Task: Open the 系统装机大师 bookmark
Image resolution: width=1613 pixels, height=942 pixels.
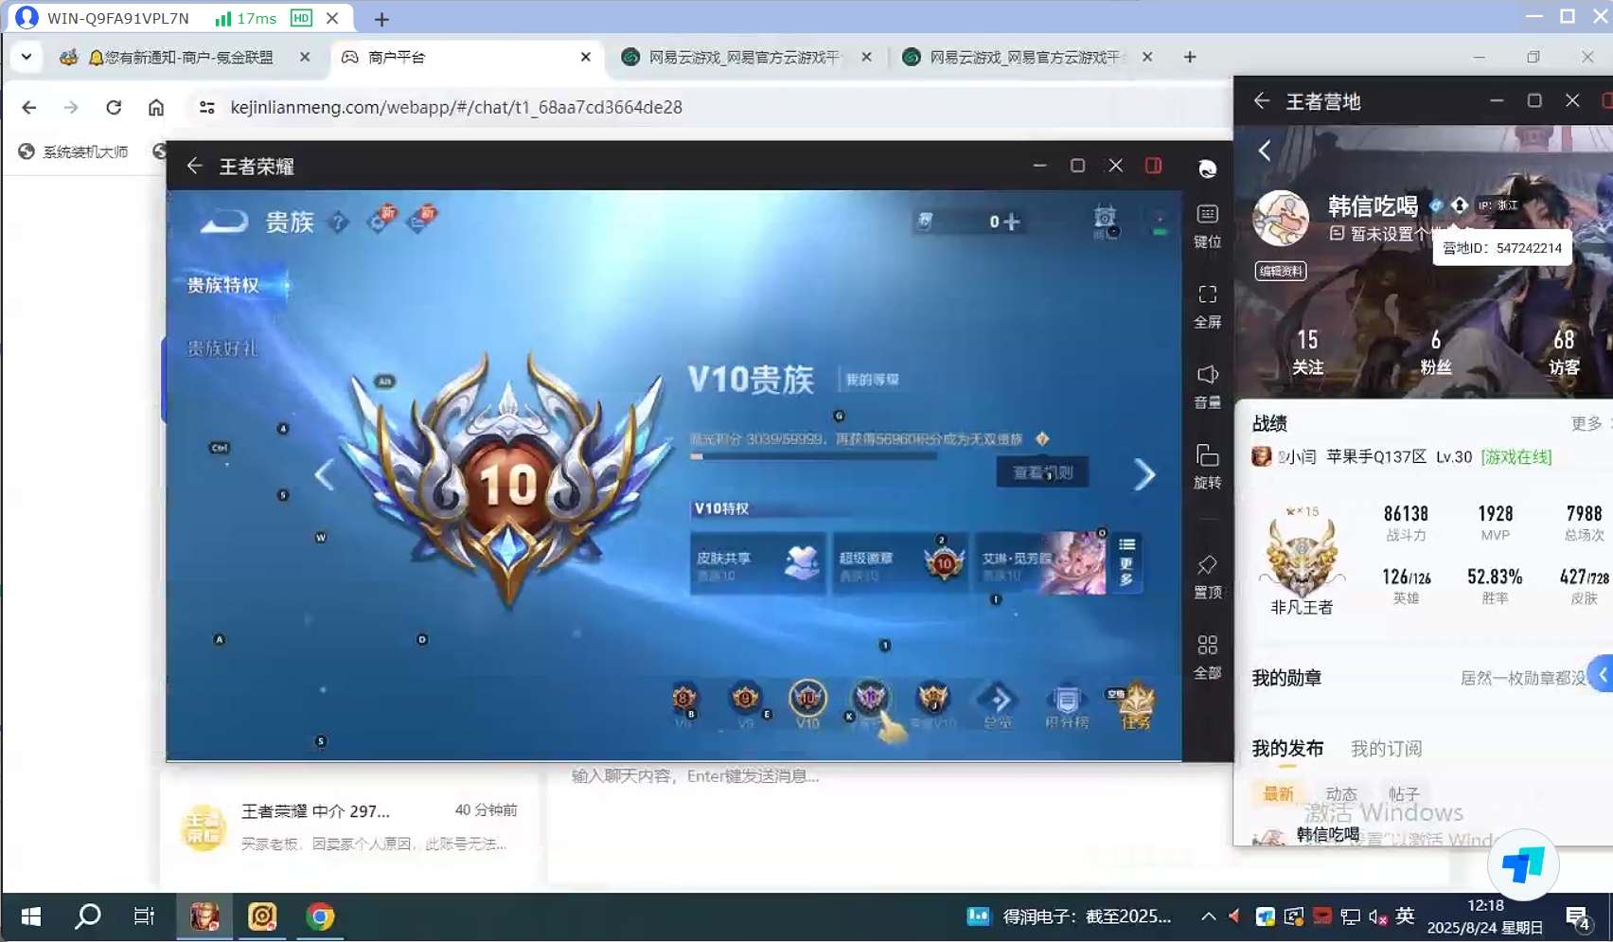Action: click(74, 151)
